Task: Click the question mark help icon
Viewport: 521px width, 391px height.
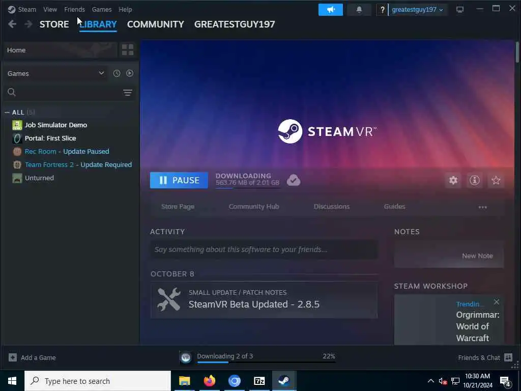Action: pos(382,10)
